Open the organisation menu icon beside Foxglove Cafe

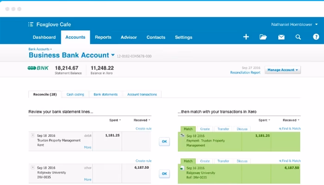[31, 25]
